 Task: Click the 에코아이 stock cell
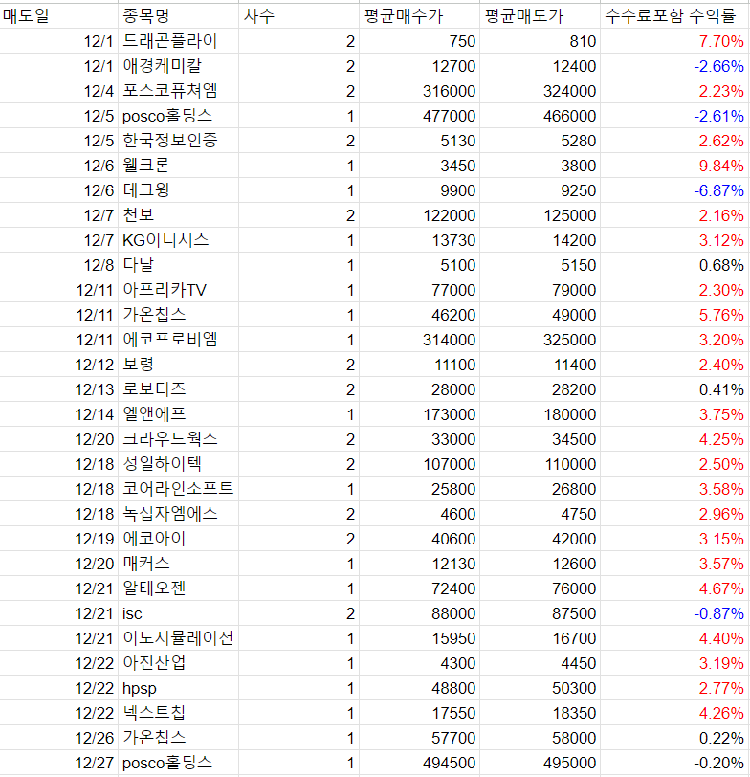pyautogui.click(x=178, y=539)
